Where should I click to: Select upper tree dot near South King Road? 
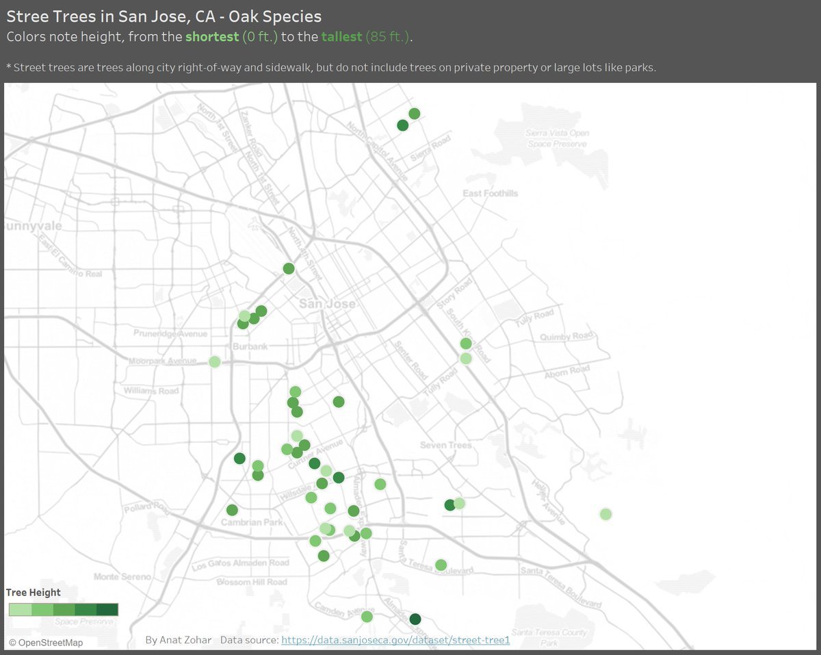pos(466,344)
